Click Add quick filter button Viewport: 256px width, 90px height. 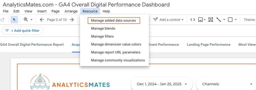[x=23, y=31]
